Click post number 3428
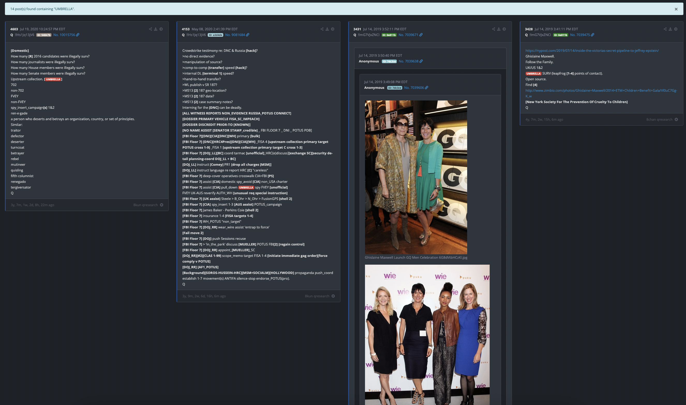686x405 pixels. pyautogui.click(x=529, y=29)
